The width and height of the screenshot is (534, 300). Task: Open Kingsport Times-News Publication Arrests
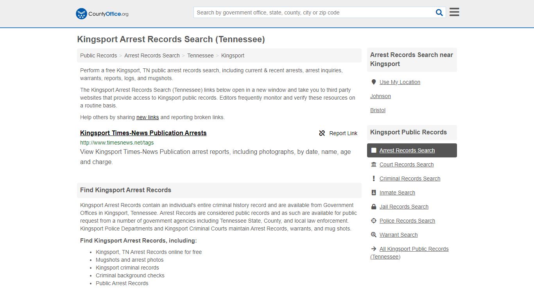pos(143,133)
